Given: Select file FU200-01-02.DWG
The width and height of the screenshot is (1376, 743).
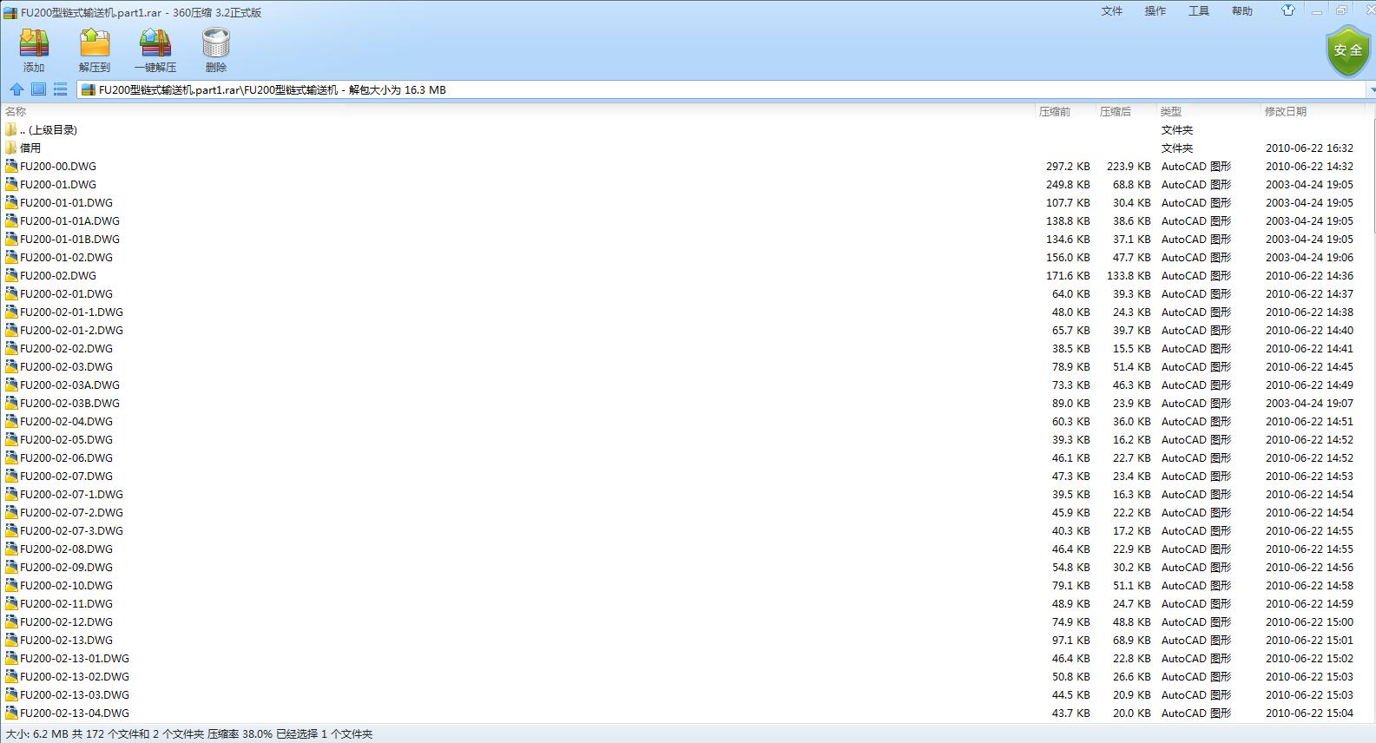Looking at the screenshot, I should pos(66,257).
